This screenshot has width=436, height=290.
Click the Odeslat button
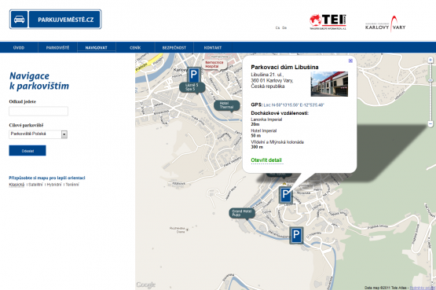(27, 151)
